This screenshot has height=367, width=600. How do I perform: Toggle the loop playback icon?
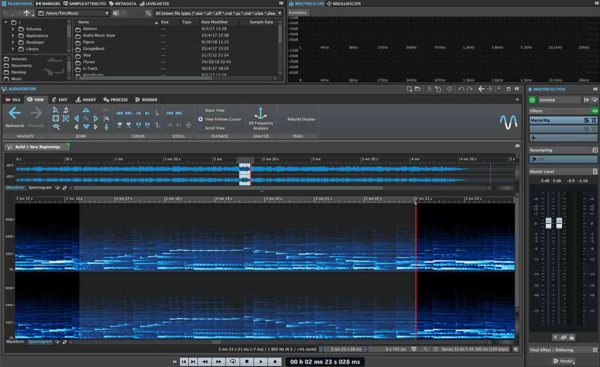coord(233,361)
